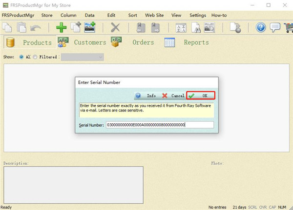Click the gray X Delete icon

click(x=115, y=28)
